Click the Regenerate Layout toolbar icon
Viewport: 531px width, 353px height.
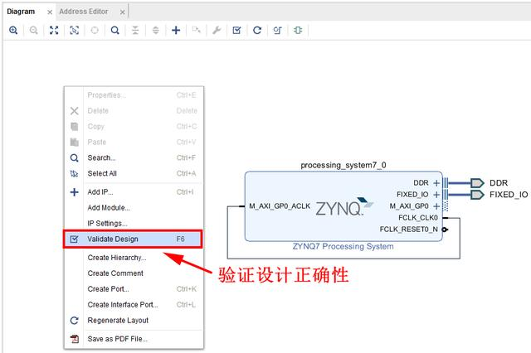pyautogui.click(x=257, y=31)
